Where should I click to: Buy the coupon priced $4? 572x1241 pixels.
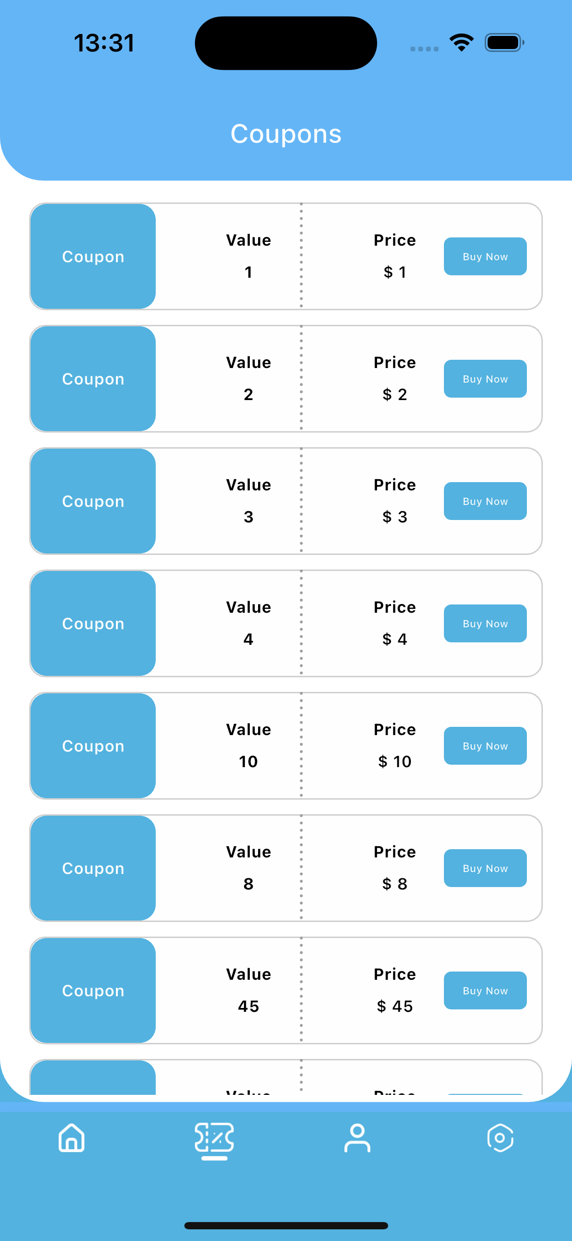click(x=485, y=623)
